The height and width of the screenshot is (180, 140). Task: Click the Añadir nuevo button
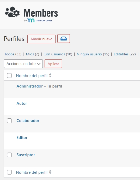(41, 39)
